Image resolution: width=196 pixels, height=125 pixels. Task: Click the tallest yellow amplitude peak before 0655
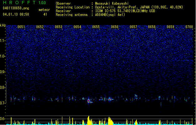click(88, 120)
